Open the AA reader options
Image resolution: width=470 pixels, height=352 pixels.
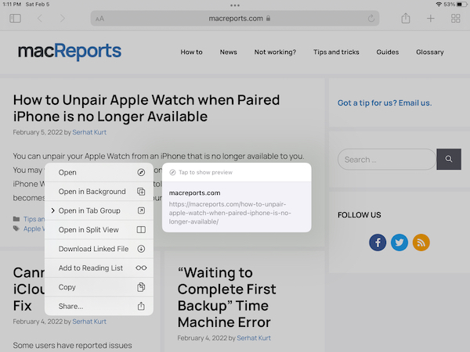(x=99, y=19)
